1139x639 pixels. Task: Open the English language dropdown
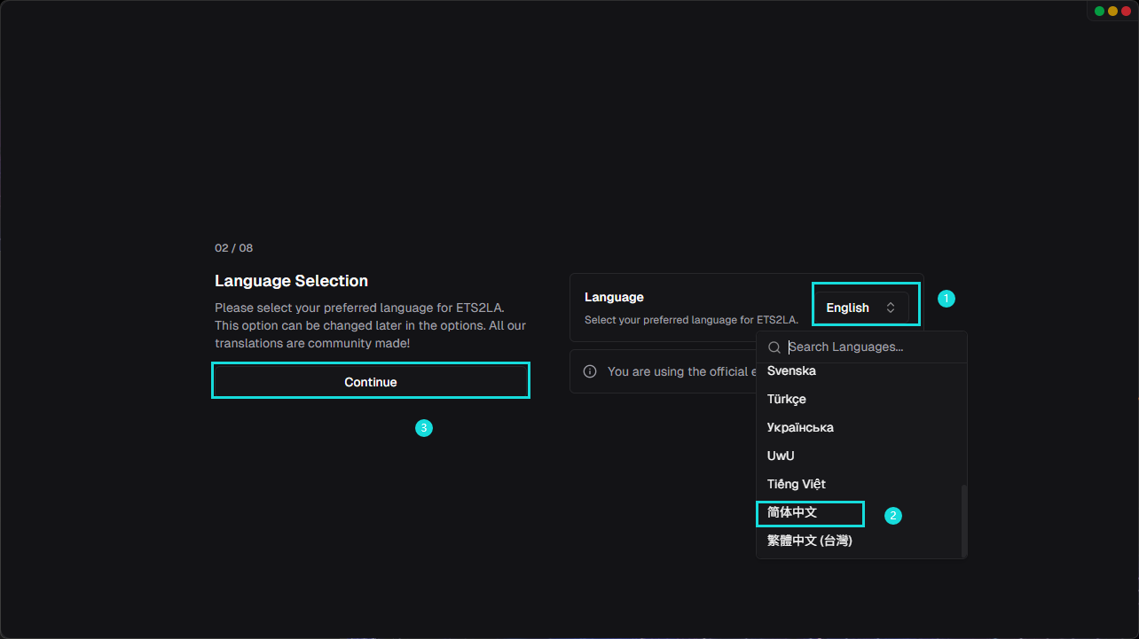click(862, 308)
